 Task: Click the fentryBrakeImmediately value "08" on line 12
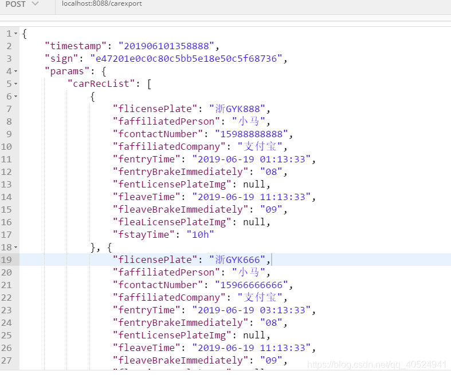coord(271,172)
